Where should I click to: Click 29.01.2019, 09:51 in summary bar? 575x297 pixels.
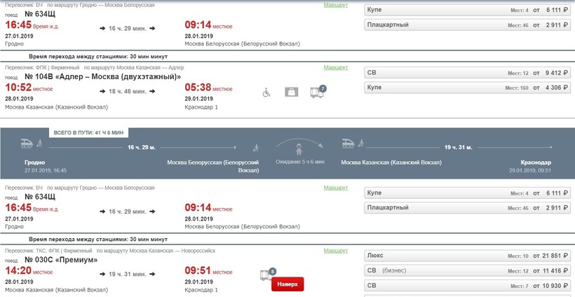530,171
